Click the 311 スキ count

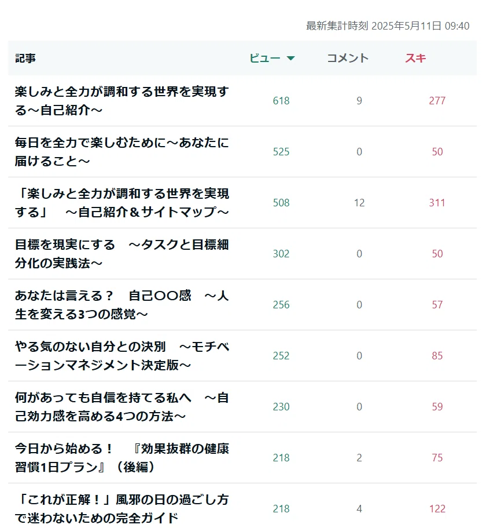pyautogui.click(x=437, y=203)
